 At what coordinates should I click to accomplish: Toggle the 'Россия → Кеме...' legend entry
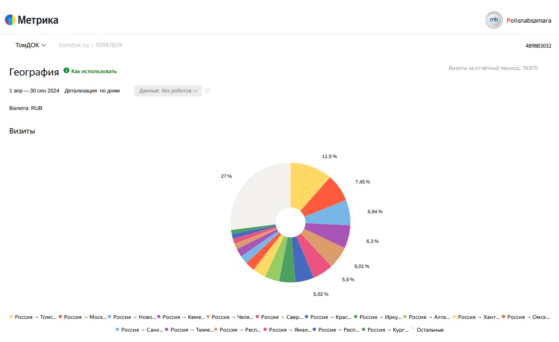(181, 317)
